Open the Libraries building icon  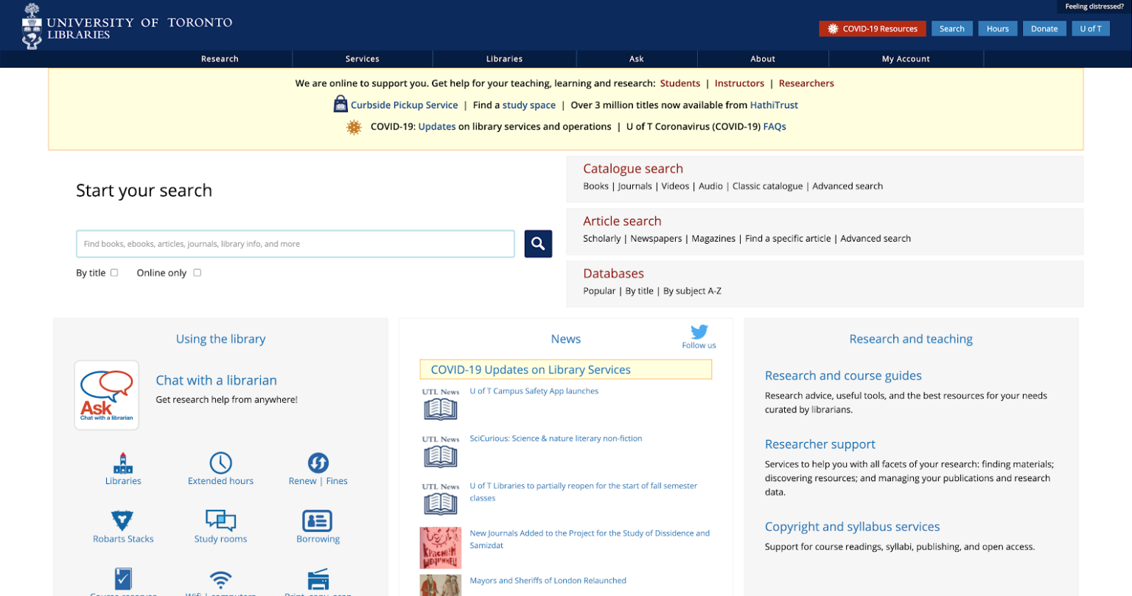123,463
